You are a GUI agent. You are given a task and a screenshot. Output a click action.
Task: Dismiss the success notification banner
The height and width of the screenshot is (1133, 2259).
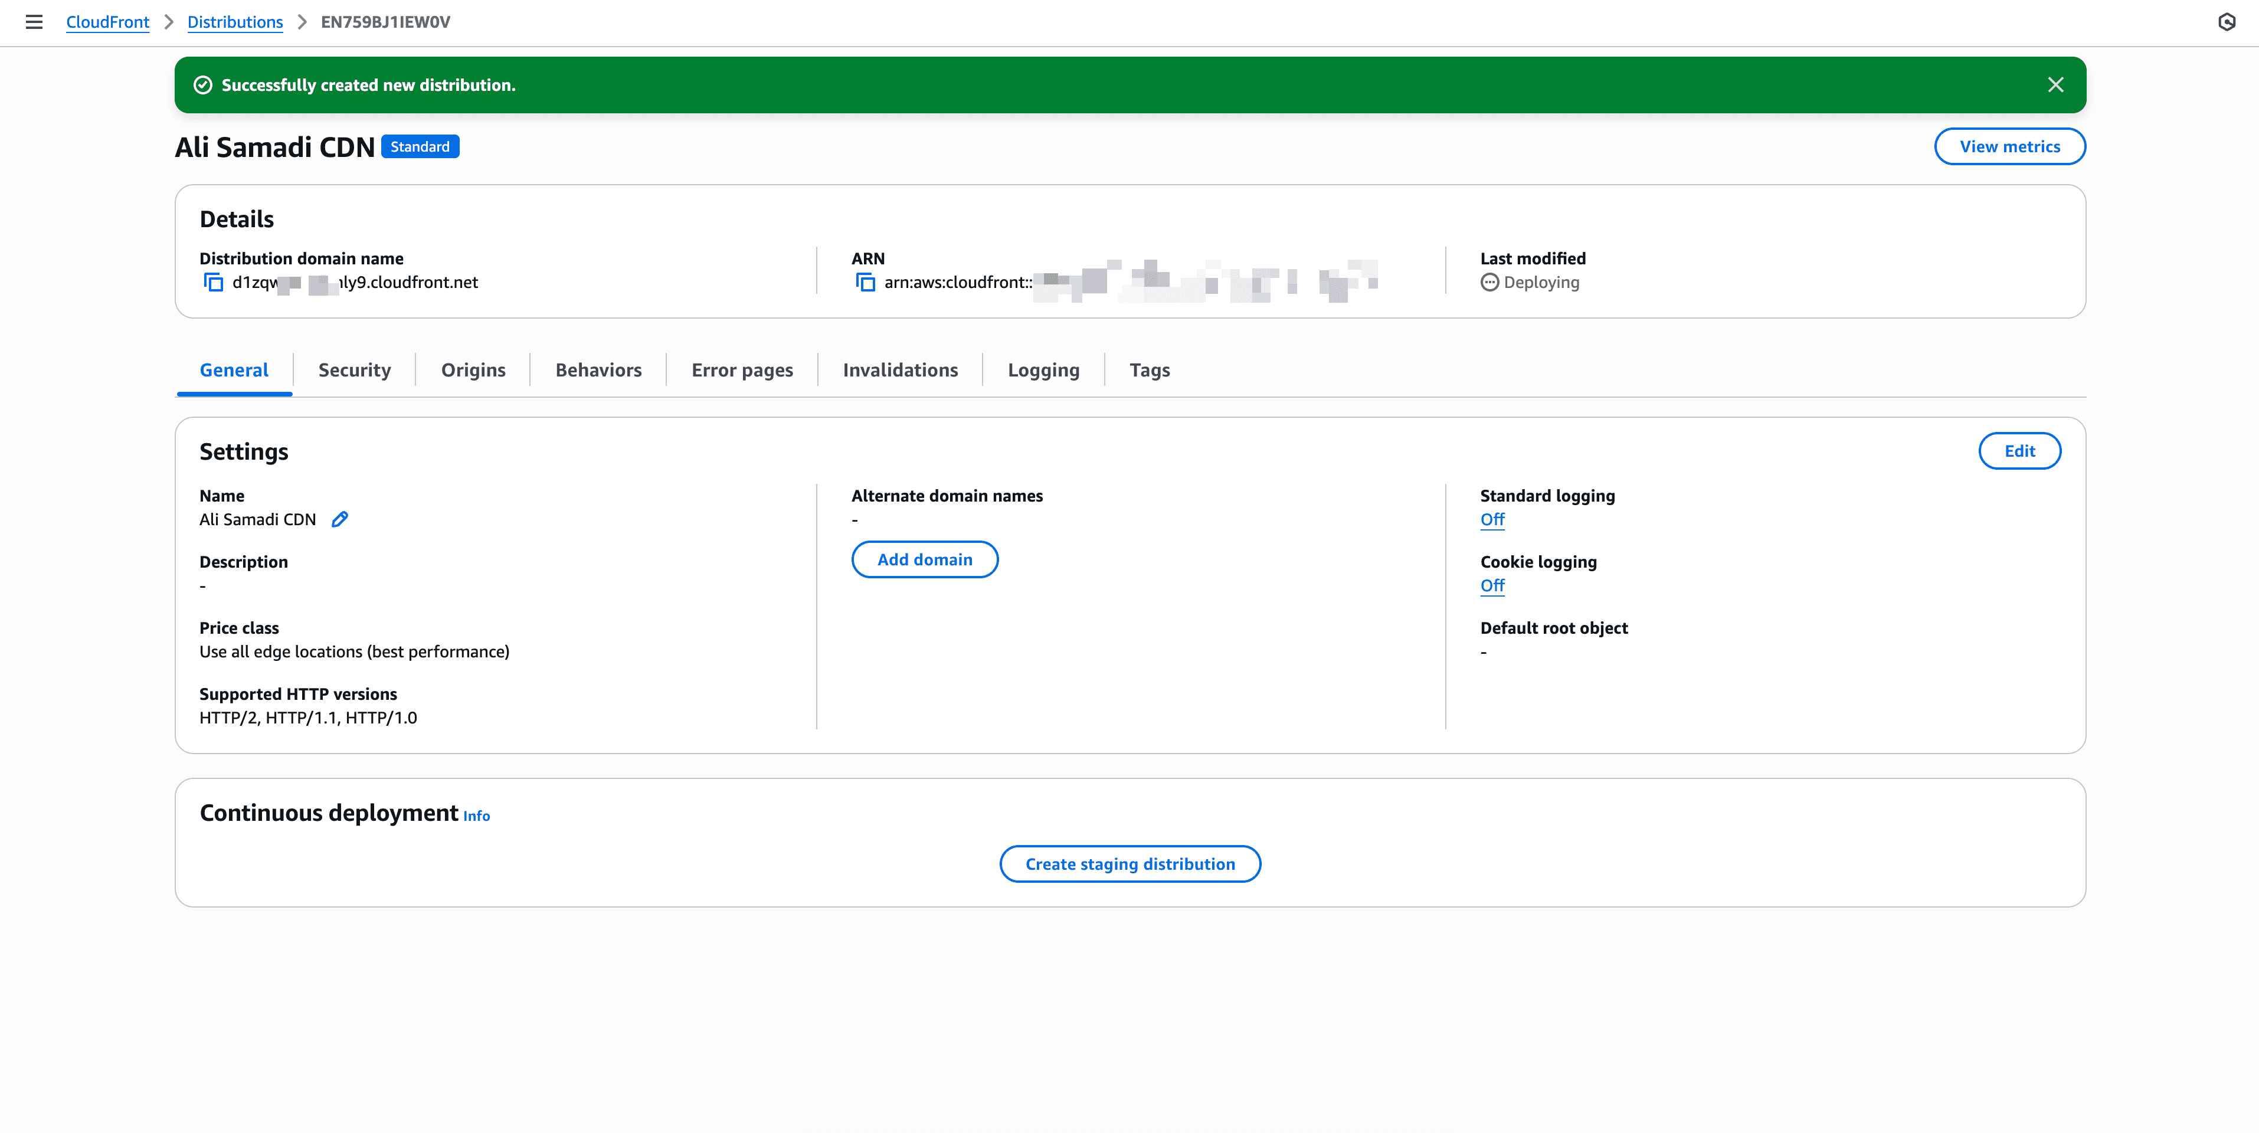pyautogui.click(x=2055, y=84)
